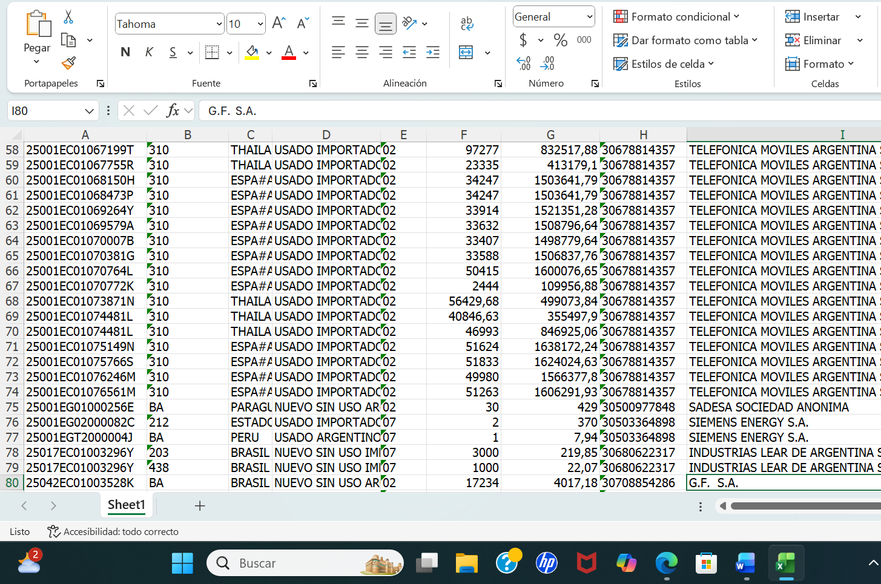
Task: Click the add new sheet plus button
Action: coord(200,506)
